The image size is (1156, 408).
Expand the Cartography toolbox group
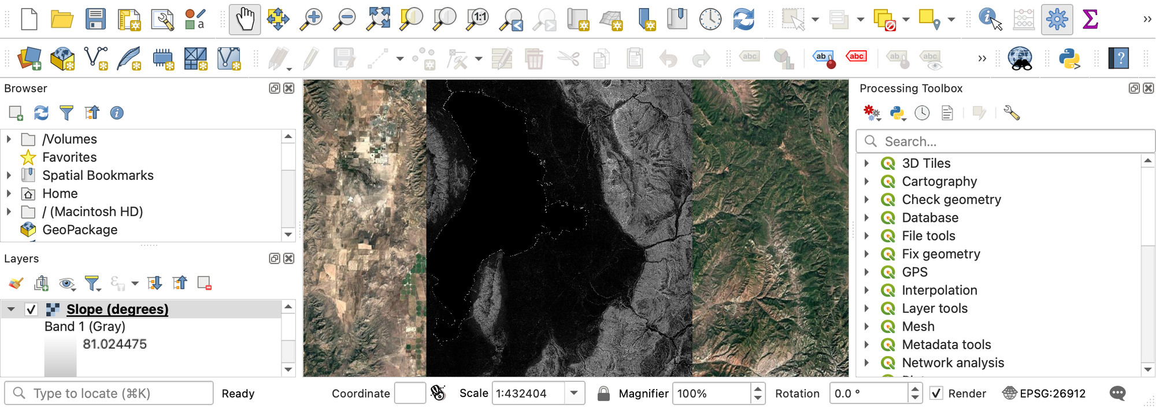866,181
